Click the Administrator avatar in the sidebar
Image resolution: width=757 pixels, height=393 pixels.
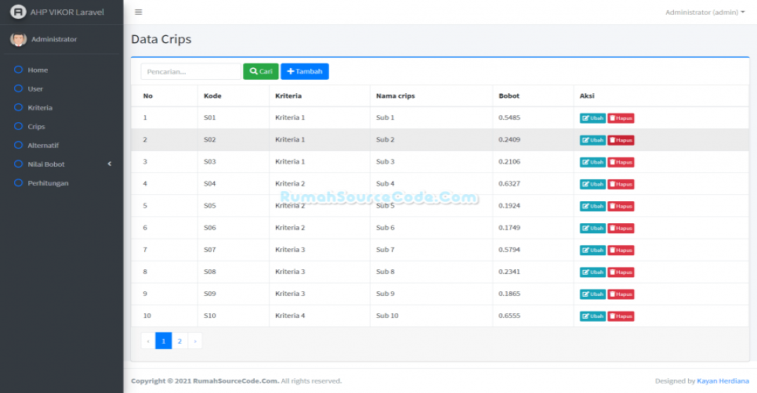(18, 39)
